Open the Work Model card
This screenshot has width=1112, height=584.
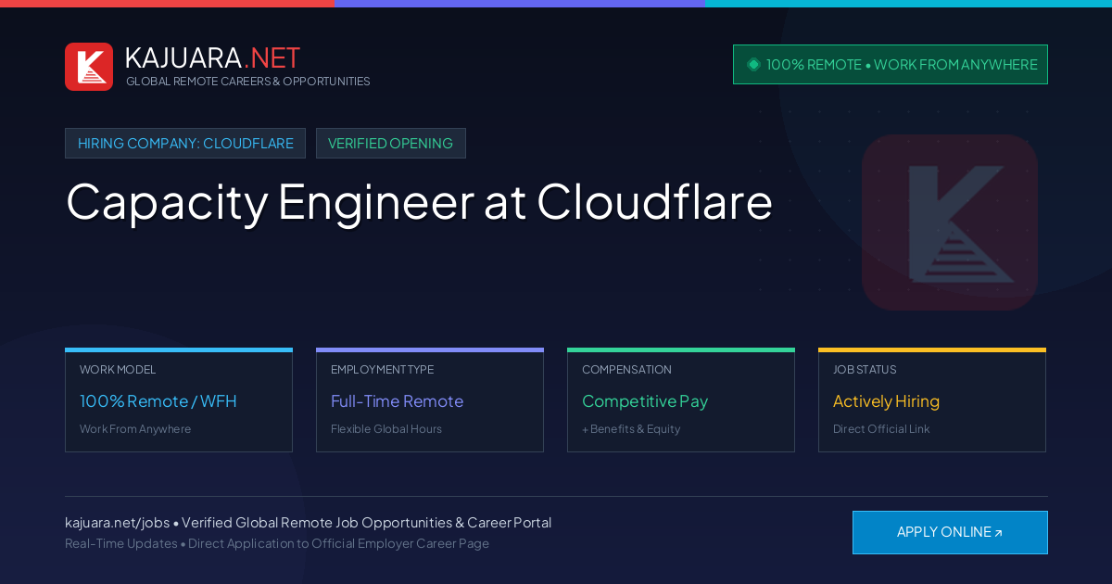point(179,400)
